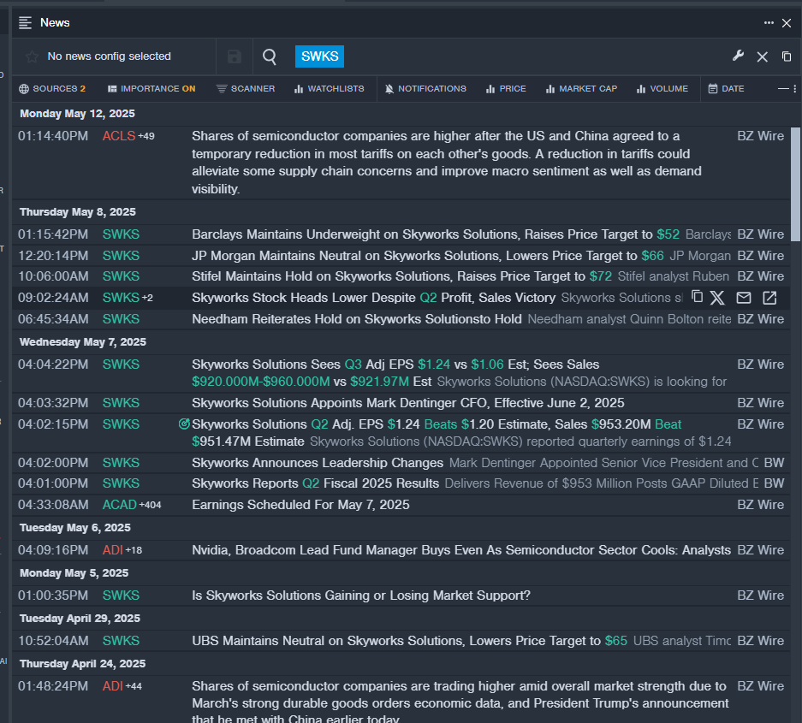Image resolution: width=802 pixels, height=723 pixels.
Task: Select the SWKS ticker tag
Action: 319,56
